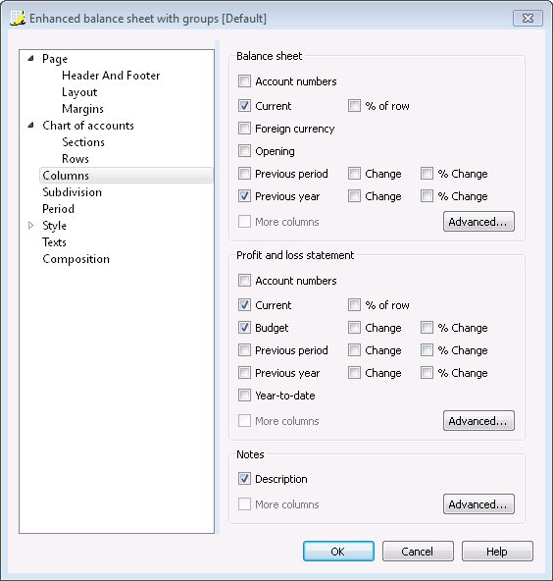Screen dimensions: 553x581
Task: Close the dialog with the X button
Action: (x=528, y=18)
